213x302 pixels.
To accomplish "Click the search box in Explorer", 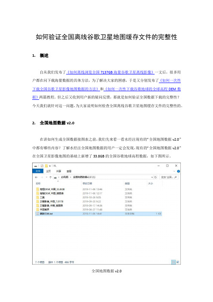I will pos(169,177).
